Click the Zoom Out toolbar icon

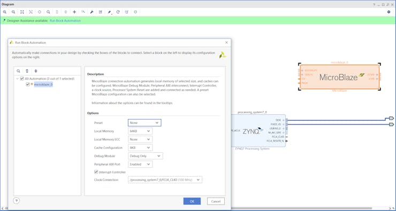click(x=13, y=12)
